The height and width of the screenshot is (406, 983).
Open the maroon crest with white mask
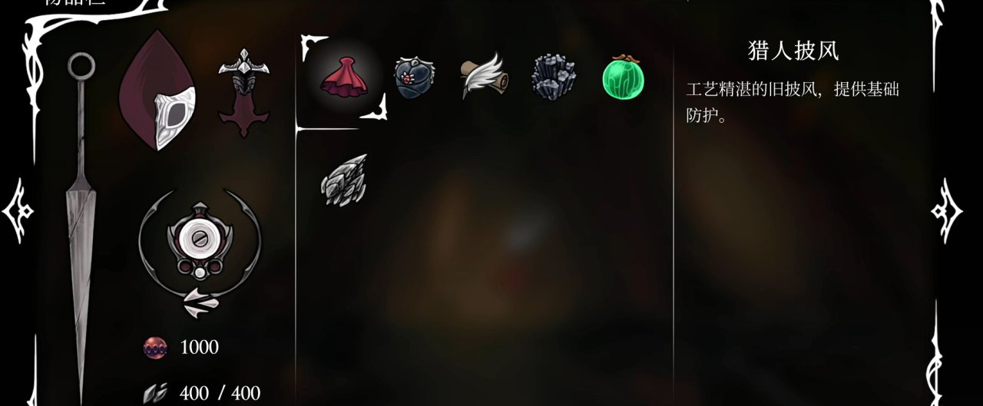coord(158,91)
